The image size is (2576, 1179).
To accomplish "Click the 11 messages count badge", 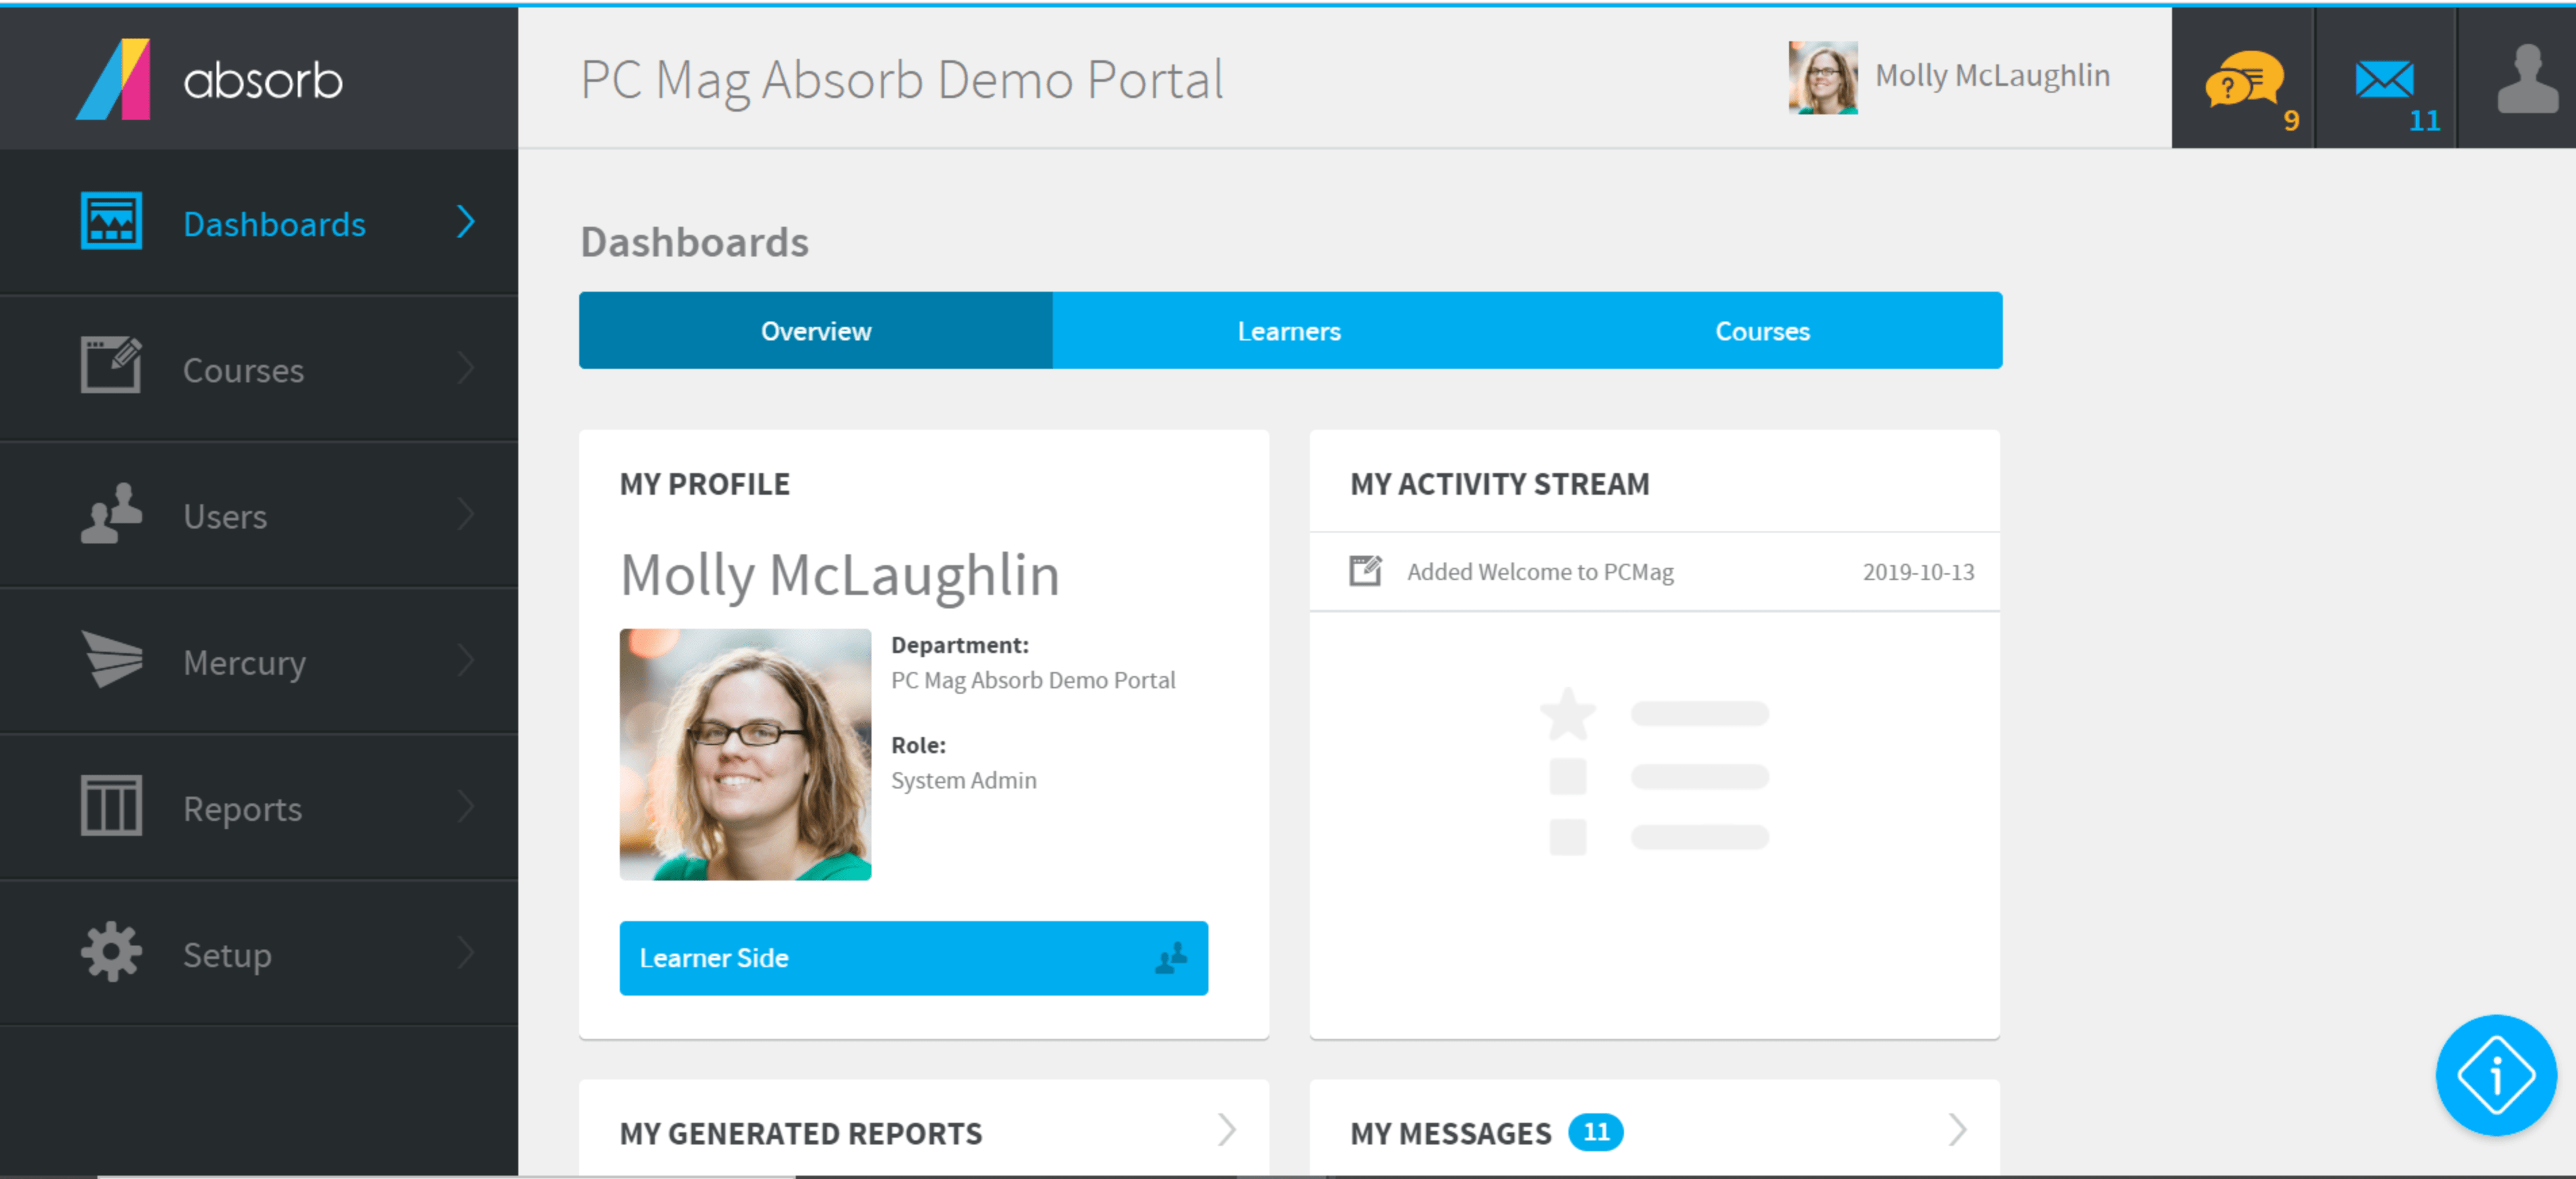I will pyautogui.click(x=1596, y=1132).
